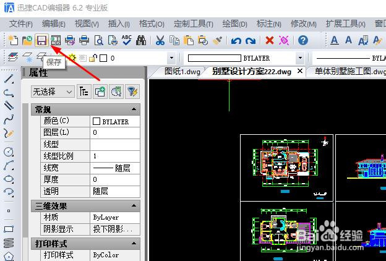Select the match properties brush
This screenshot has height=261, width=386.
217,40
